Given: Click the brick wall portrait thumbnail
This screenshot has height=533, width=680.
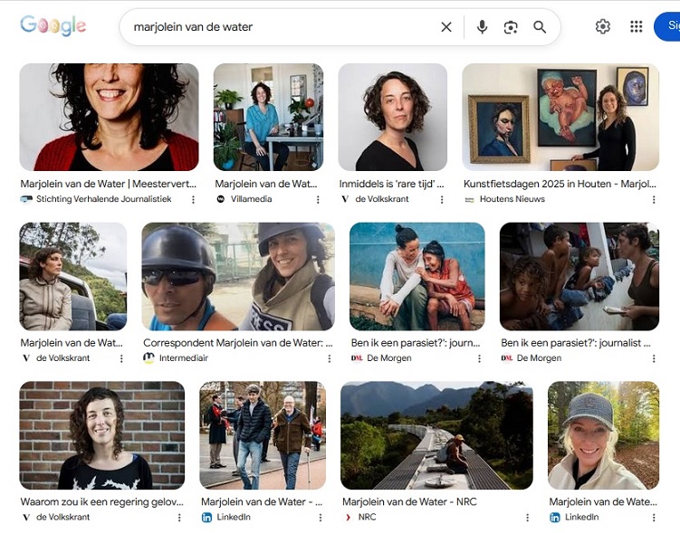Looking at the screenshot, I should 102,435.
